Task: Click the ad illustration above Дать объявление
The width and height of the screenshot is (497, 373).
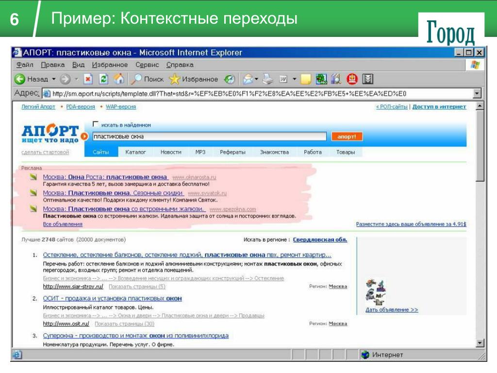Action: point(376,292)
